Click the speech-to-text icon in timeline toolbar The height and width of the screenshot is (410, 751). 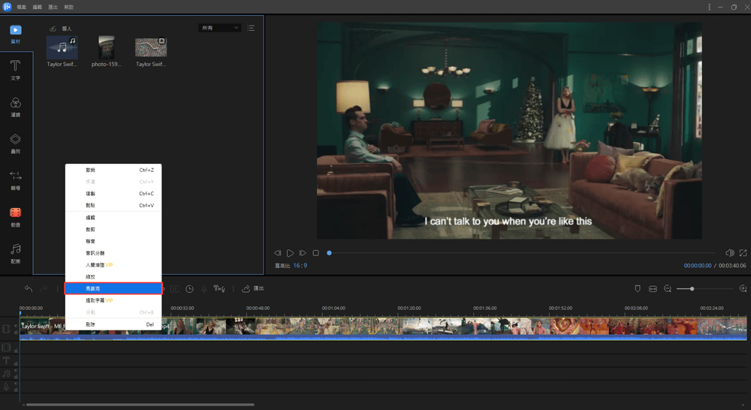[x=219, y=289]
